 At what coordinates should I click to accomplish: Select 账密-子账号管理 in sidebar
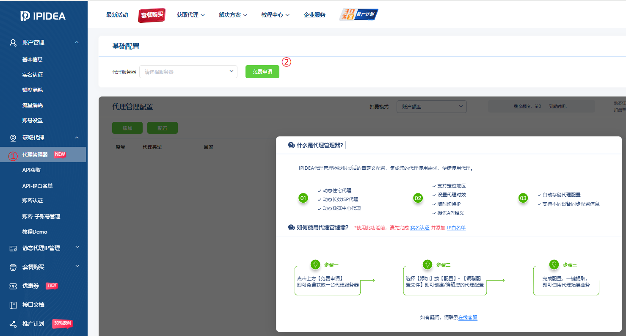pyautogui.click(x=41, y=216)
